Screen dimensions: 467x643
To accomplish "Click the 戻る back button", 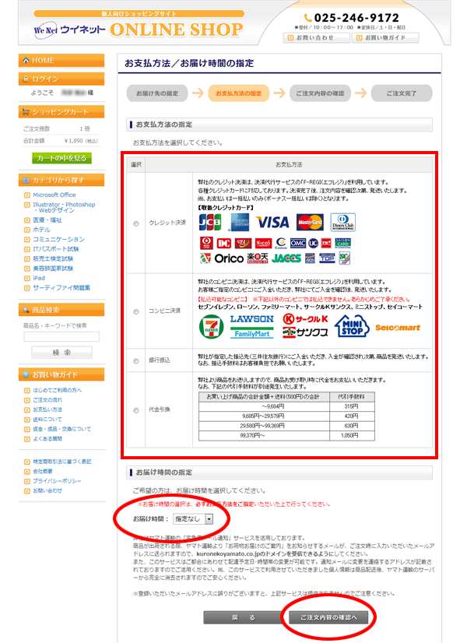I will (x=244, y=617).
